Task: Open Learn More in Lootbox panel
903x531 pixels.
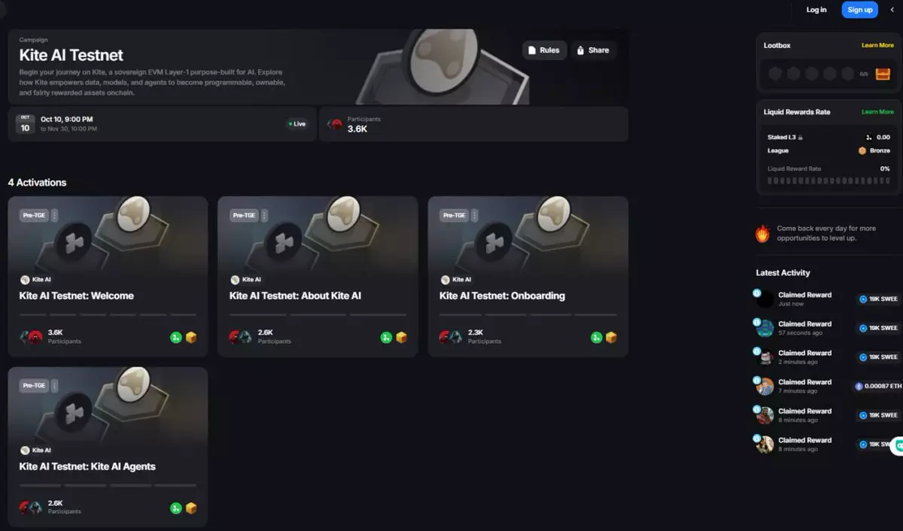Action: (x=877, y=46)
